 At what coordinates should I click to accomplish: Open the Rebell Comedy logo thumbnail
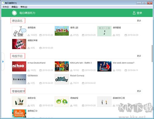62,79
